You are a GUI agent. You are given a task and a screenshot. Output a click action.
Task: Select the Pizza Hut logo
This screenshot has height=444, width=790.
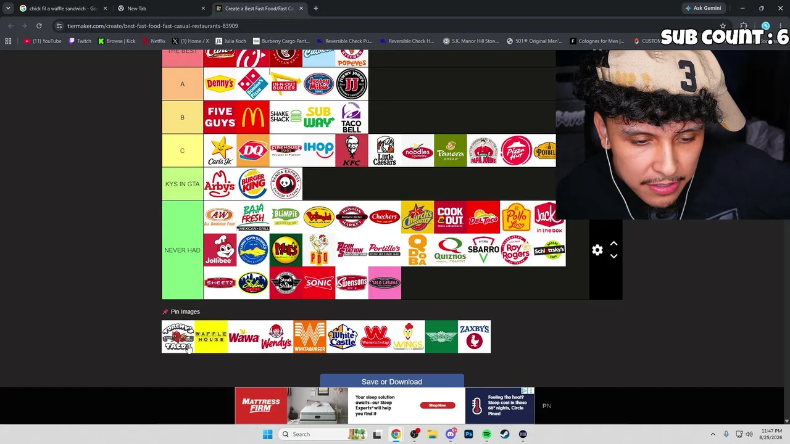point(517,150)
